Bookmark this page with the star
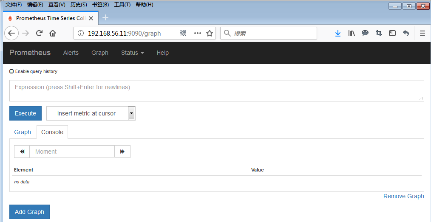This screenshot has width=431, height=222. pos(210,33)
